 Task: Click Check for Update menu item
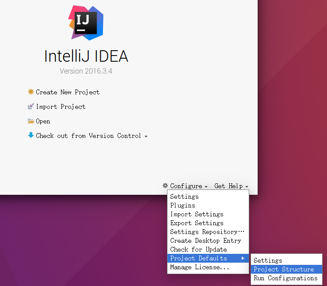[x=208, y=249]
